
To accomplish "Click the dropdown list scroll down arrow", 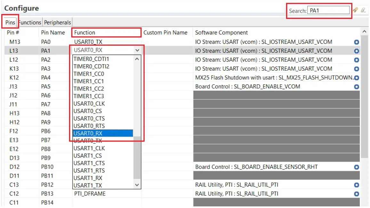I will [x=137, y=185].
